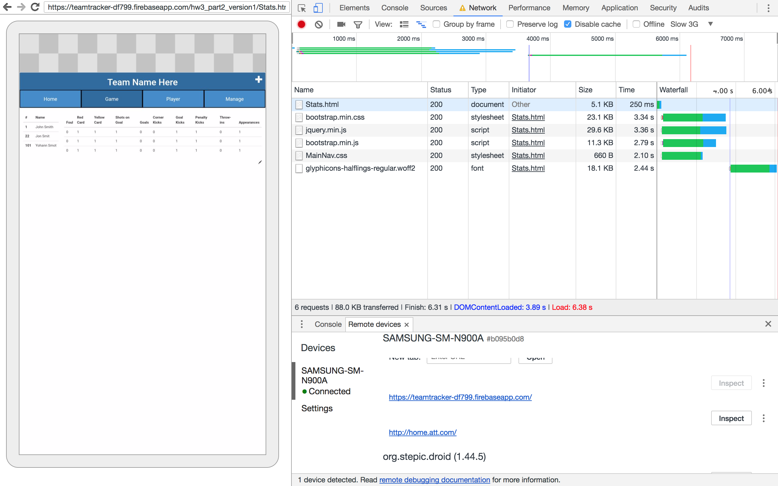Capture screenshots with camera icon
This screenshot has width=778, height=486.
(x=341, y=24)
